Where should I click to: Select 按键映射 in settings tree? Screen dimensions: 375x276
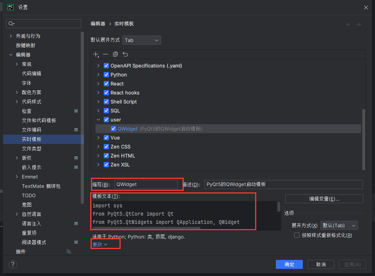26,45
